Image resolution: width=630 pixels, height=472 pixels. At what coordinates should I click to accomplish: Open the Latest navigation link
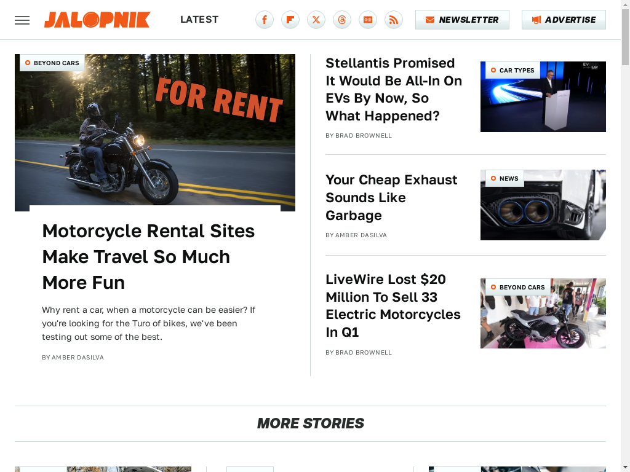point(199,20)
